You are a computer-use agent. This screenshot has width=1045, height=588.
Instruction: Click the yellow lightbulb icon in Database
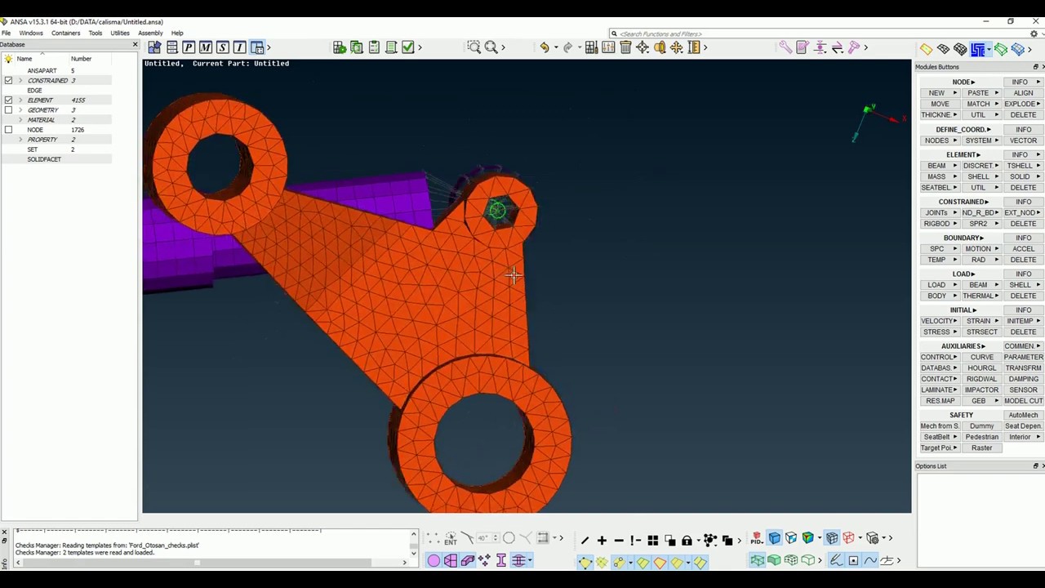tap(8, 59)
